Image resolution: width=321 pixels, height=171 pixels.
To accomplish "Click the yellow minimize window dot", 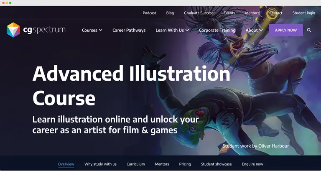I will [7, 3].
